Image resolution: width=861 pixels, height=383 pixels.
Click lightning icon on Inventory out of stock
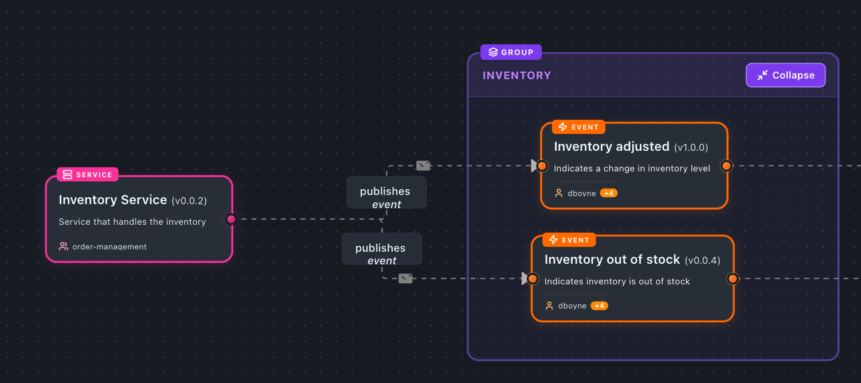[553, 240]
